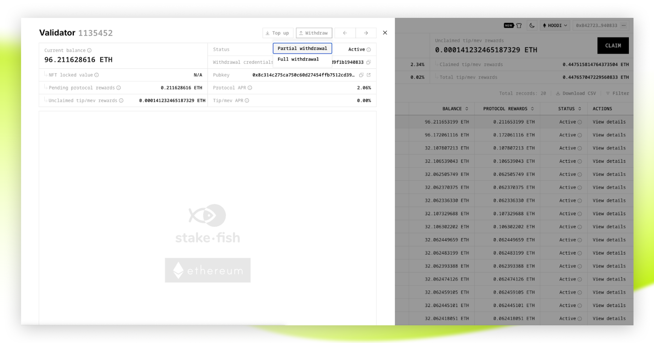
Task: Close the Validator 1135452 panel
Action: [385, 33]
